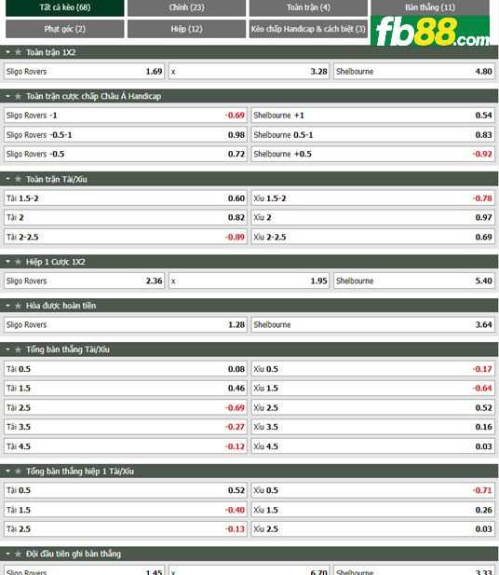Star the Đội đầu tiên ghi bàn thắng section
Image resolution: width=499 pixels, height=575 pixels.
coord(18,554)
